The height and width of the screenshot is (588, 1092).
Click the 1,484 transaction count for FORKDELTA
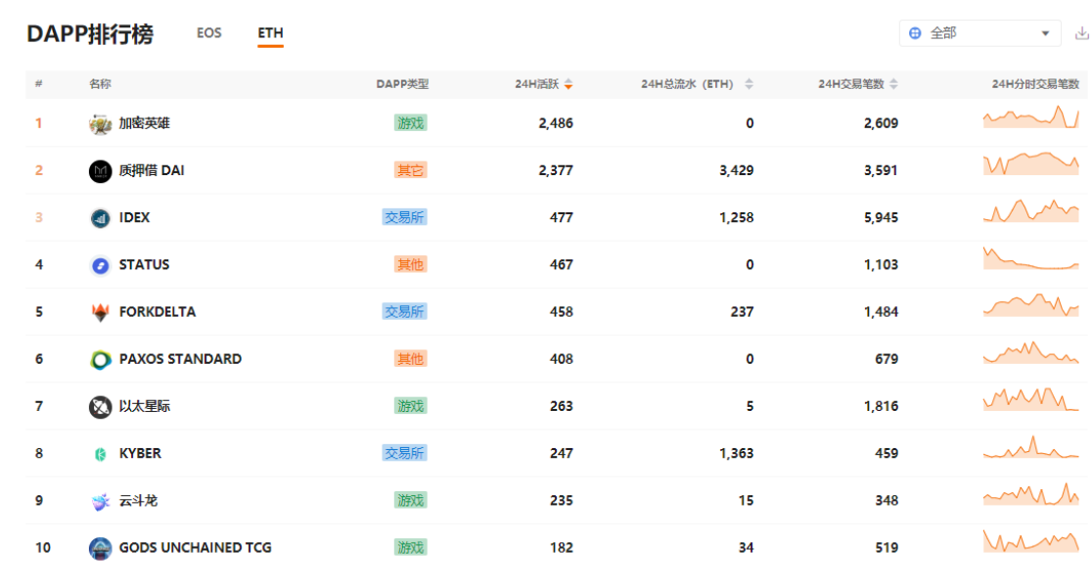click(881, 311)
